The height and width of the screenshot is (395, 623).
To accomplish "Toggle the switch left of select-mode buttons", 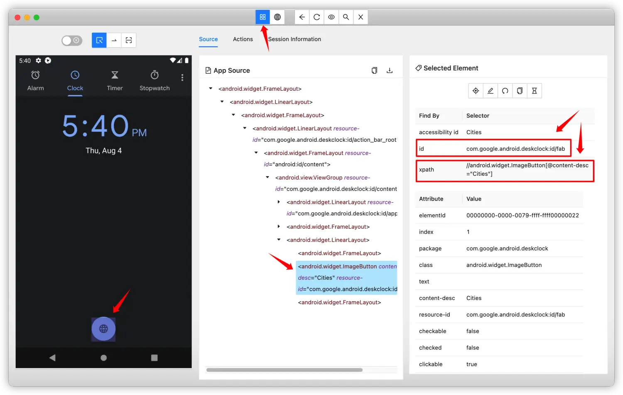I will (72, 40).
